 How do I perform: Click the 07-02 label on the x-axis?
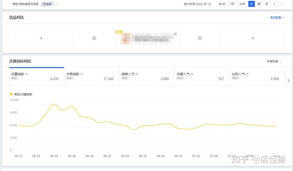click(x=196, y=156)
